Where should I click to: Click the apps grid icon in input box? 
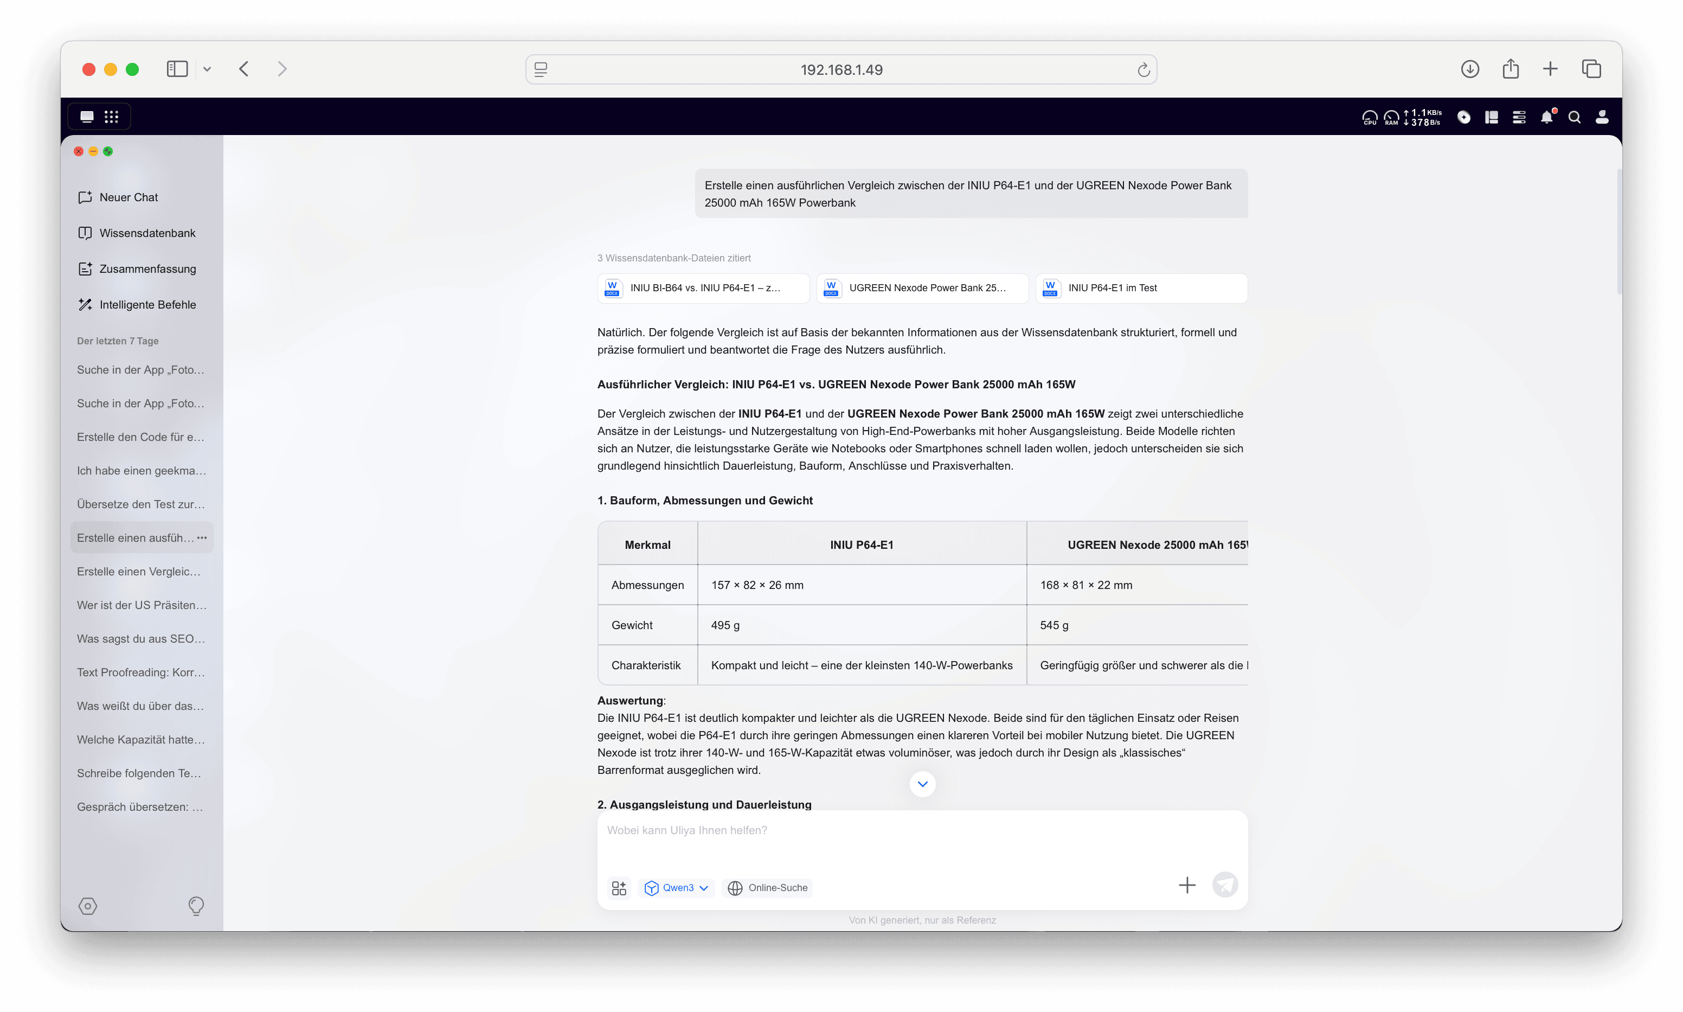point(619,888)
